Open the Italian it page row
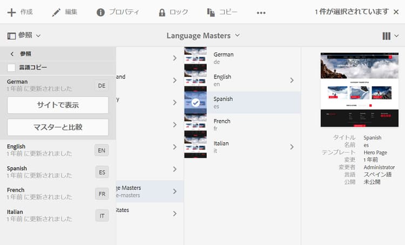 pos(242,147)
